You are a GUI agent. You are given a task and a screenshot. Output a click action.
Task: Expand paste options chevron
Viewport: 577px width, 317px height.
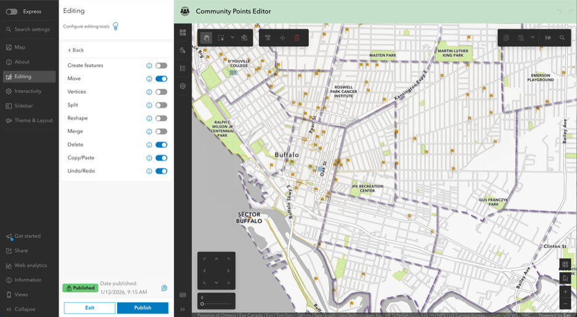(x=533, y=37)
